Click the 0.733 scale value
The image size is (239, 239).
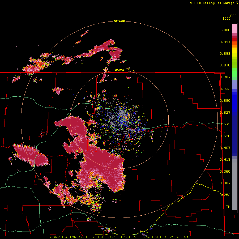[x=225, y=89]
